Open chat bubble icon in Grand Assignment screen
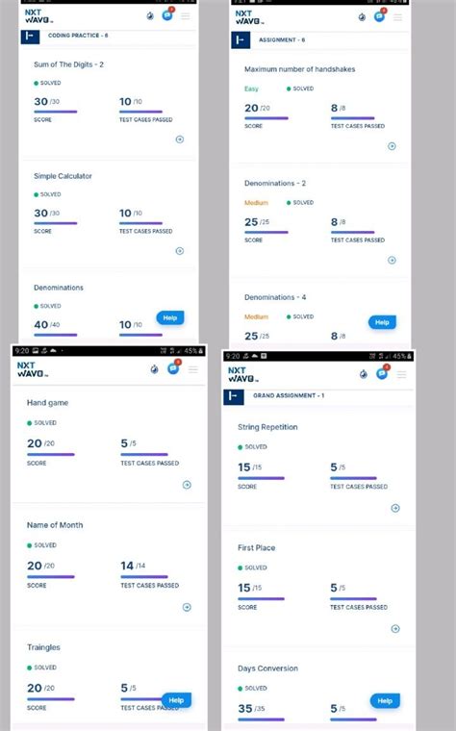Image resolution: width=456 pixels, height=731 pixels. (x=382, y=373)
